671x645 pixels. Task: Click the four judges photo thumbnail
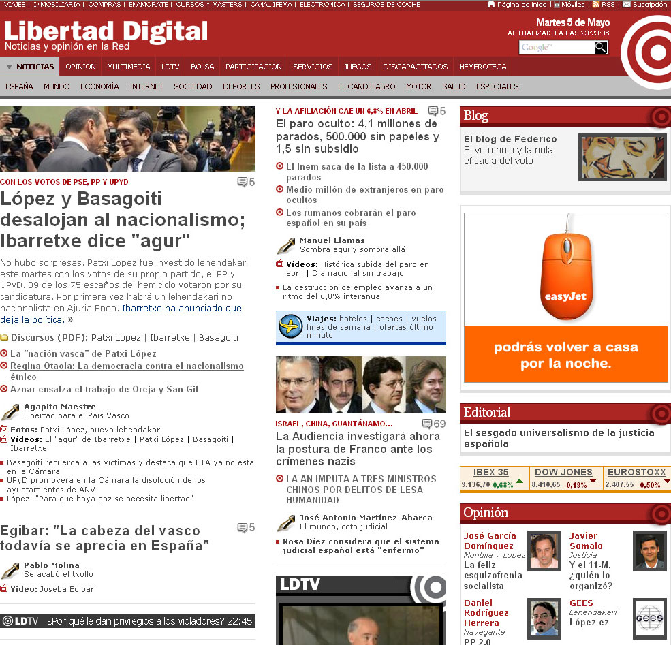(x=361, y=385)
